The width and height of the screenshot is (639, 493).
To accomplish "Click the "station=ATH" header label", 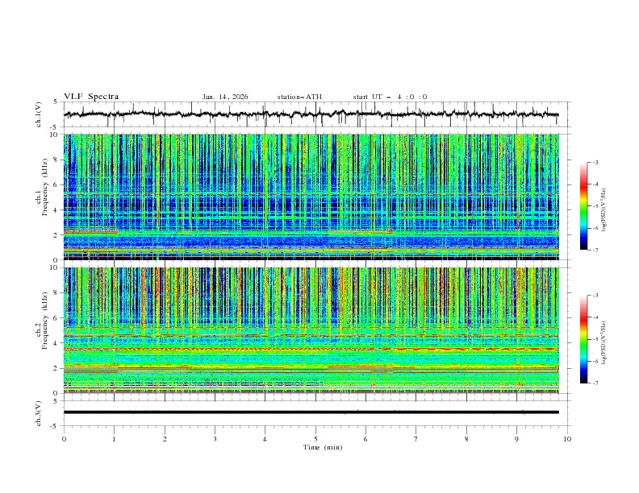I will point(299,97).
